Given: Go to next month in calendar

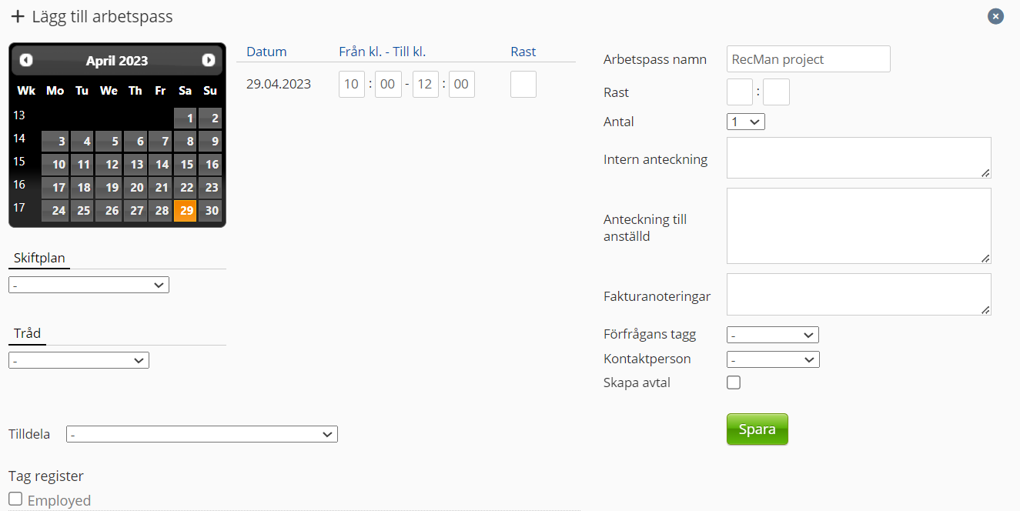Looking at the screenshot, I should pyautogui.click(x=208, y=60).
